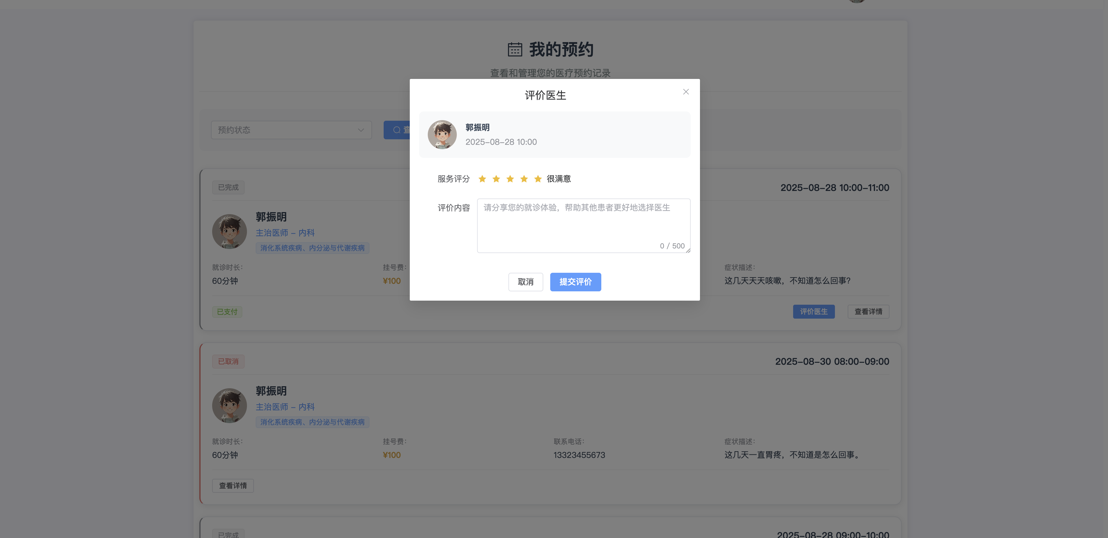Set service rating to two stars
The height and width of the screenshot is (538, 1108).
click(496, 179)
